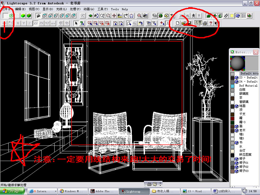Toggle the YZ plane constraint button
260x195 pixels.
click(x=47, y=23)
